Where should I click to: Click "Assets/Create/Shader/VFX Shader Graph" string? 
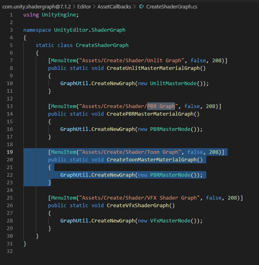tap(139, 198)
